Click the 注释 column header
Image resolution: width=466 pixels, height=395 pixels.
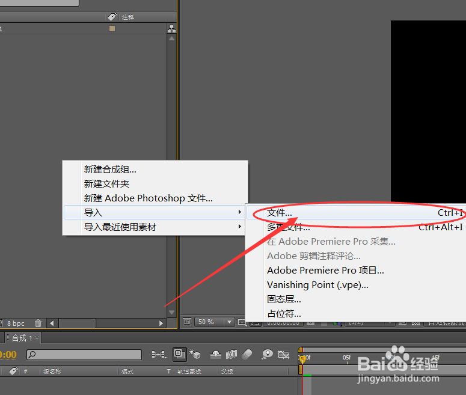point(128,17)
